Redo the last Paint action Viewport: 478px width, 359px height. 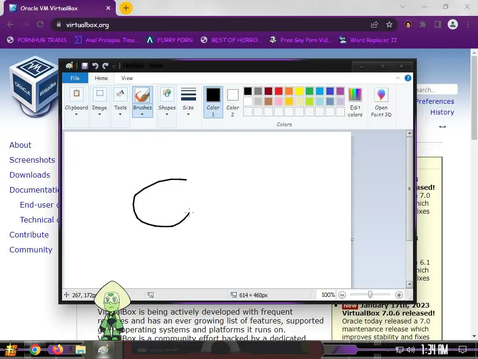coord(105,65)
